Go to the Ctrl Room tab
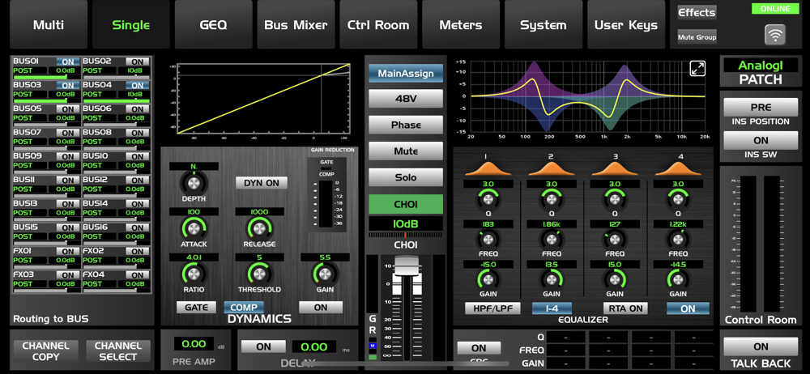Viewport: 810px width, 374px height. tap(378, 25)
